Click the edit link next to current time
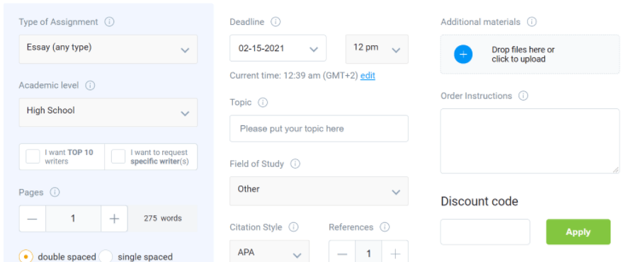Image resolution: width=641 pixels, height=262 pixels. [368, 76]
